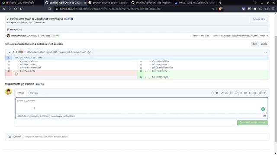This screenshot has height=155, width=277.
Task: Insert heading text in comment toolbar
Action: pyautogui.click(x=213, y=93)
